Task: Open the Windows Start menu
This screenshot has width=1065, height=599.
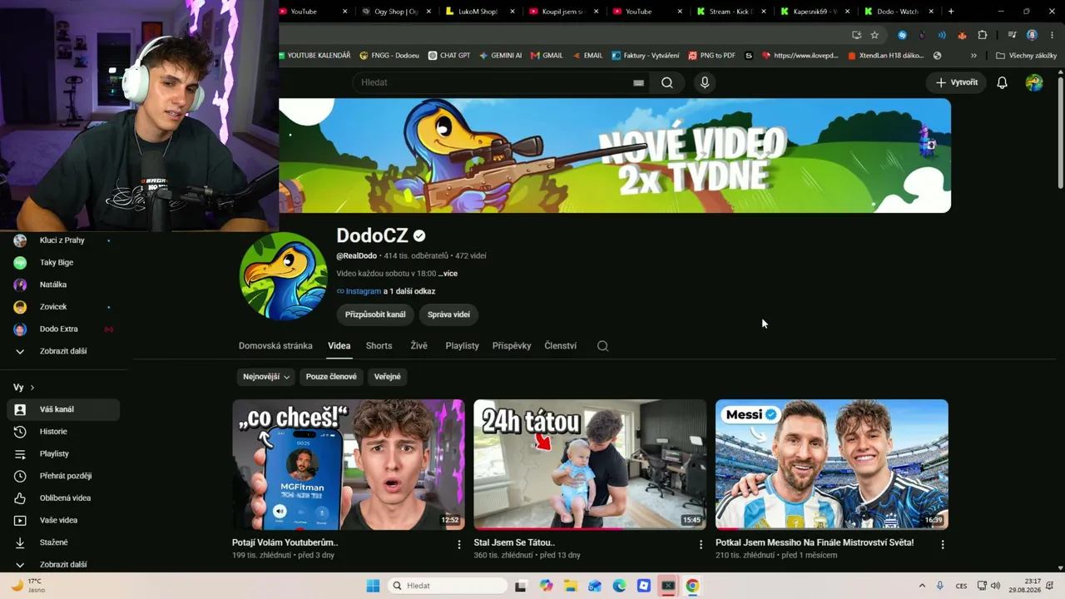Action: coord(373,586)
